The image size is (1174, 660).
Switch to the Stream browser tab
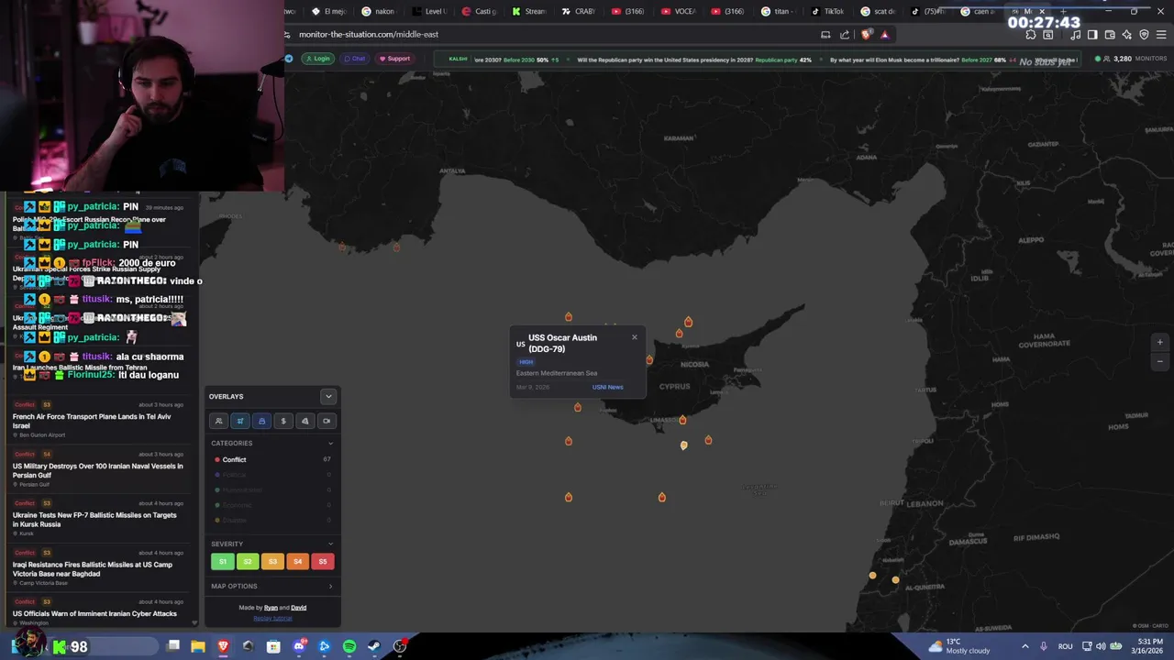click(529, 12)
